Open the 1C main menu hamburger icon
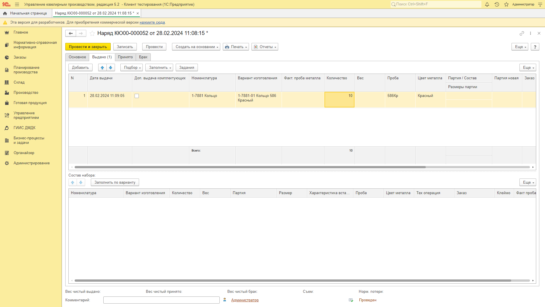The width and height of the screenshot is (545, 307). coord(17,4)
